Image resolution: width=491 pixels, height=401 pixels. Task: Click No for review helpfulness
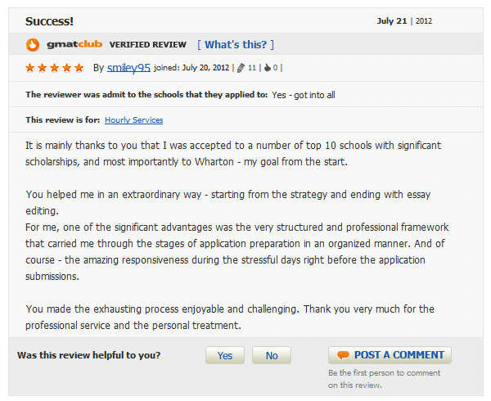pyautogui.click(x=272, y=355)
